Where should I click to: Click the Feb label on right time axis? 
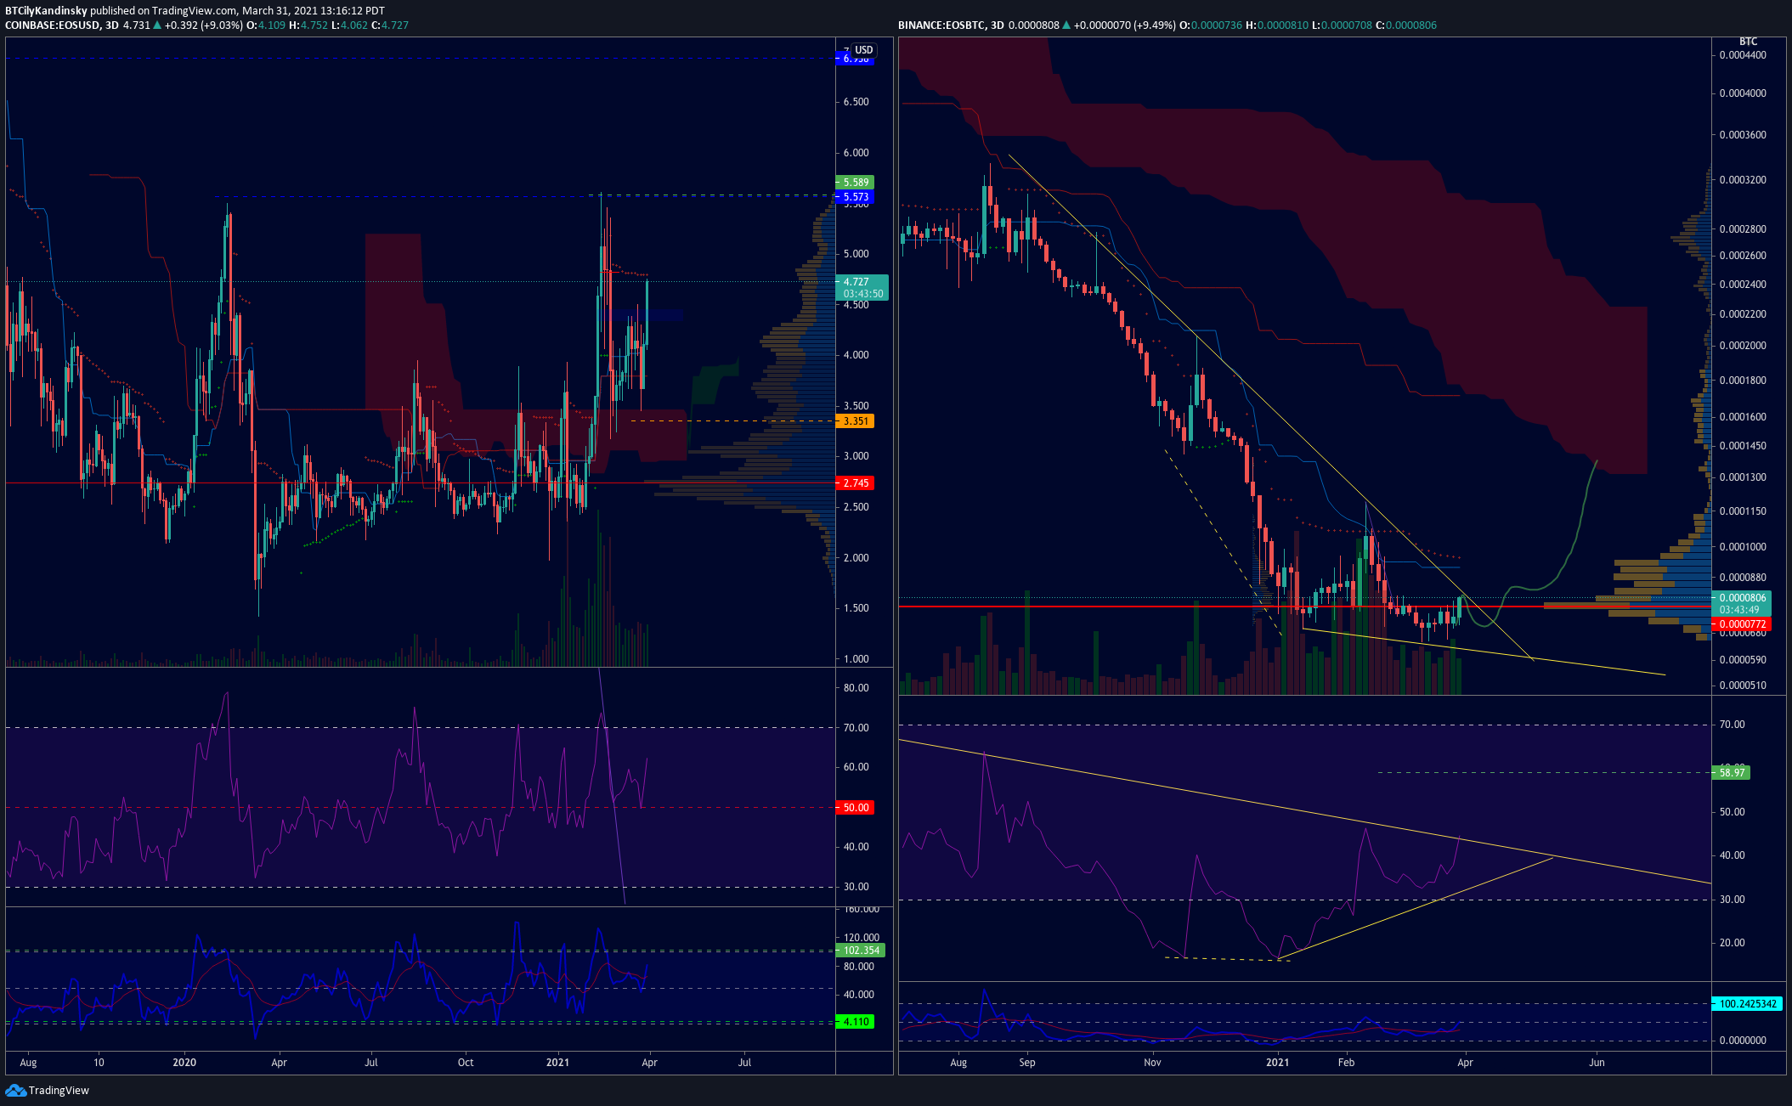pos(1346,1063)
